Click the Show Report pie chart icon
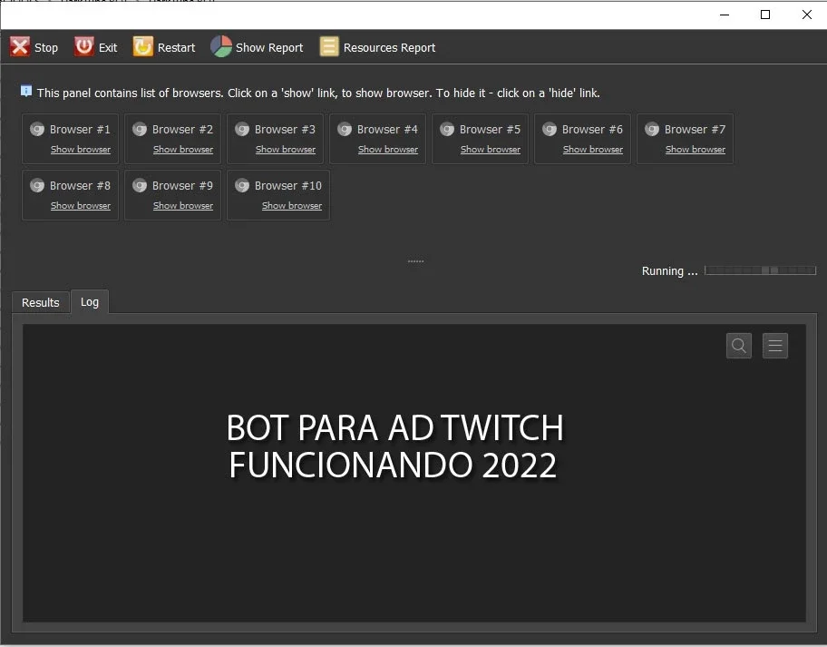This screenshot has width=827, height=647. coord(221,47)
